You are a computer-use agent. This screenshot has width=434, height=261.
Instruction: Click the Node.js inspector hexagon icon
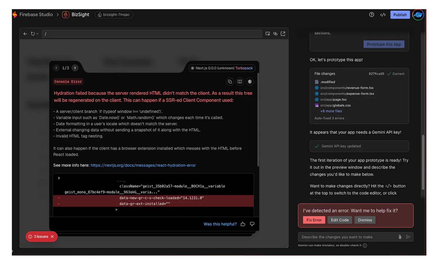coord(250,82)
